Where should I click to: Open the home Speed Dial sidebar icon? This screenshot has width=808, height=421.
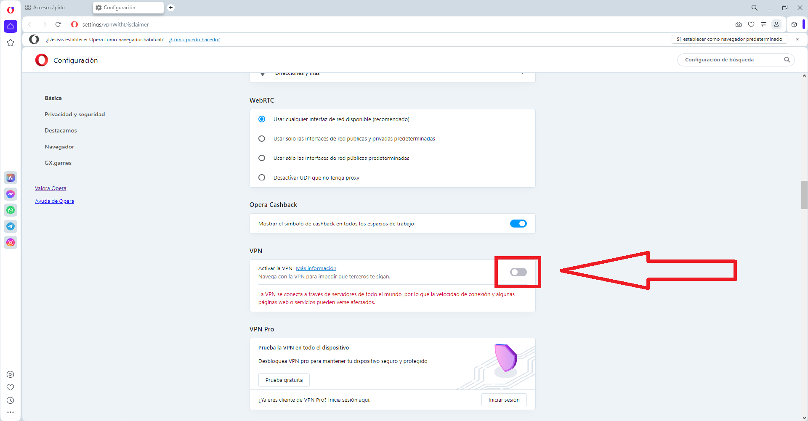pos(11,26)
